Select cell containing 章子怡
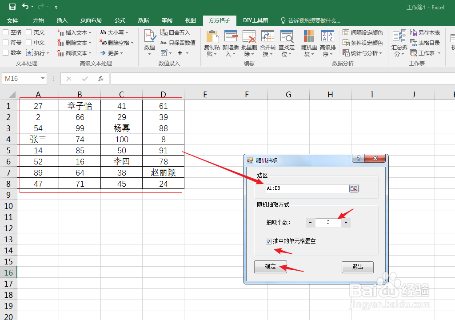 point(80,106)
